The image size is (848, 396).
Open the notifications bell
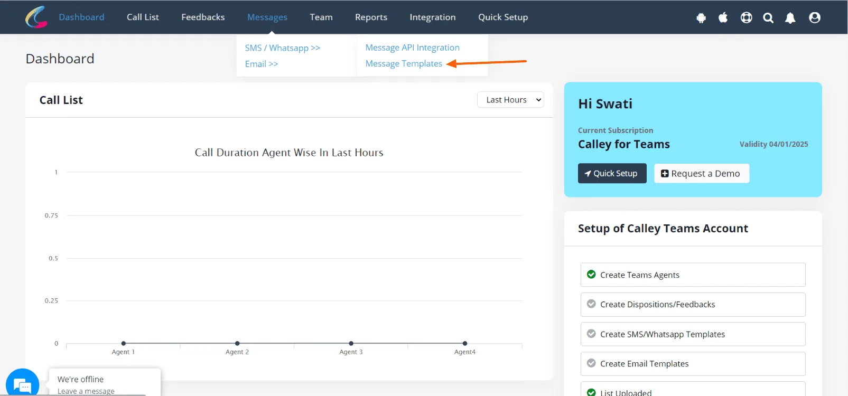click(790, 18)
